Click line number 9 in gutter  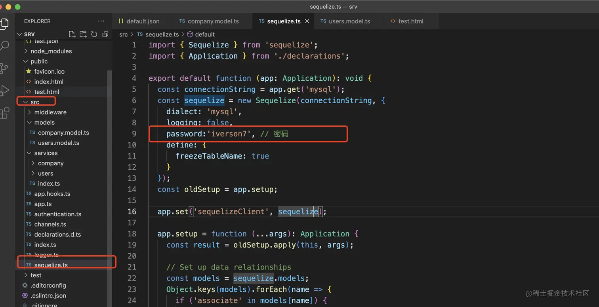[x=134, y=134]
